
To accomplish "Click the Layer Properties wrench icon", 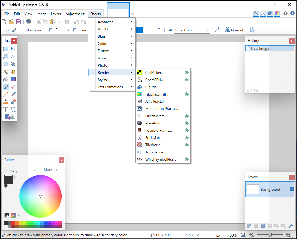I will pyautogui.click(x=291, y=226).
